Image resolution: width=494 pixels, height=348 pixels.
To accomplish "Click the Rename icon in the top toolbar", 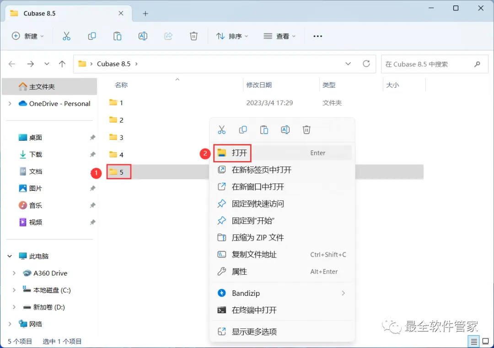I will pos(143,36).
